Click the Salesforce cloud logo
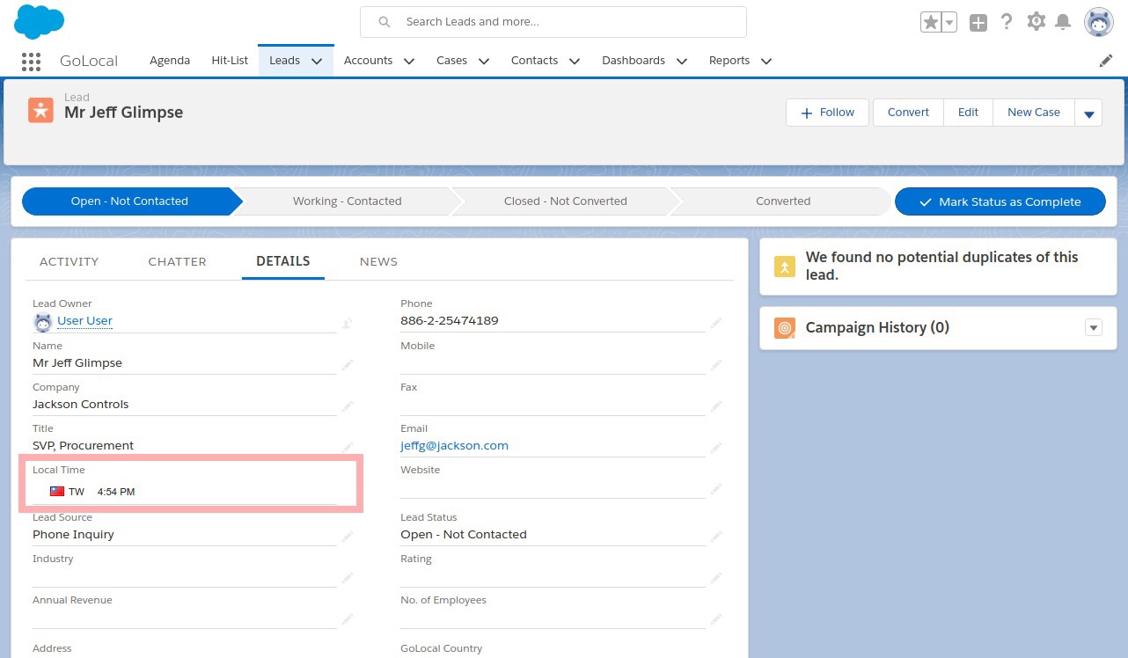 coord(40,21)
